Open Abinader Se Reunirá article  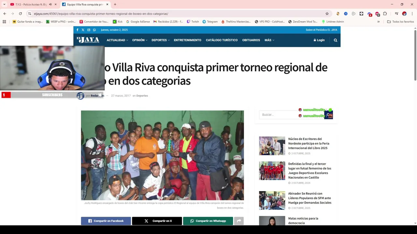310,198
